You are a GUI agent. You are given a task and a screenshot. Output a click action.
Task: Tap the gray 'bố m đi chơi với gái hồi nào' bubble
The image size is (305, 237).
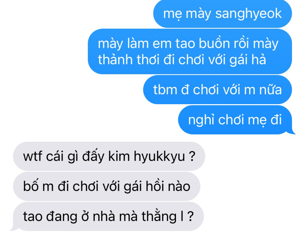pyautogui.click(x=107, y=186)
